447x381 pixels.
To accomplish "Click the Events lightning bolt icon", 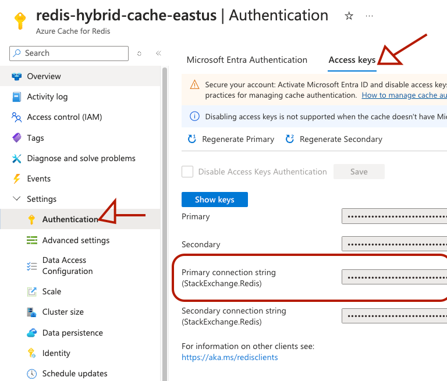I will (x=17, y=179).
